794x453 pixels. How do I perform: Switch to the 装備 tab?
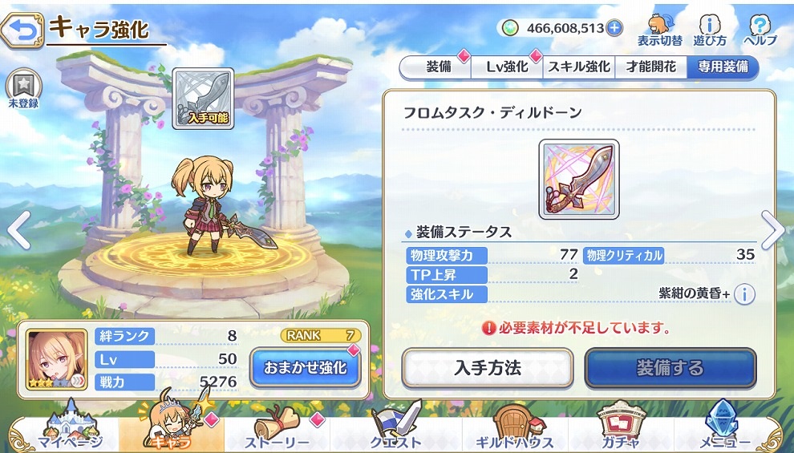438,67
